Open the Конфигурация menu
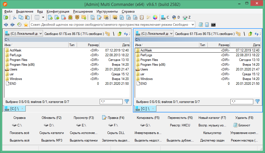This screenshot has width=265, height=153. pyautogui.click(x=58, y=11)
